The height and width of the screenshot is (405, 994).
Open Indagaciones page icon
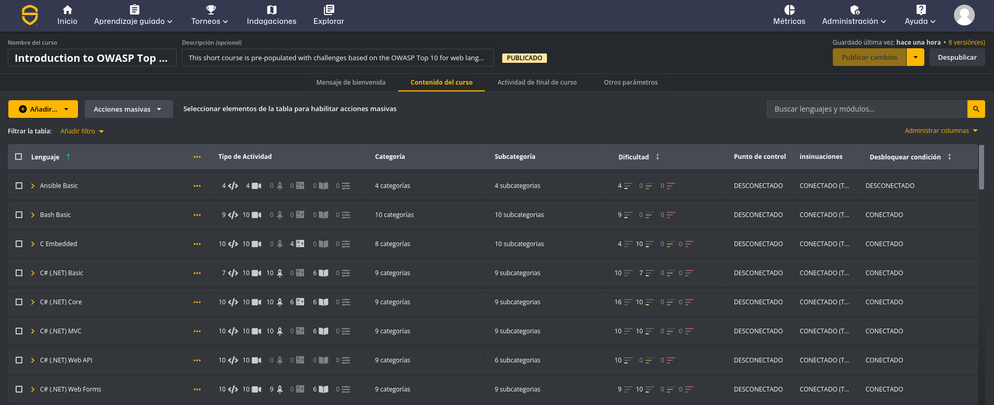click(x=271, y=9)
